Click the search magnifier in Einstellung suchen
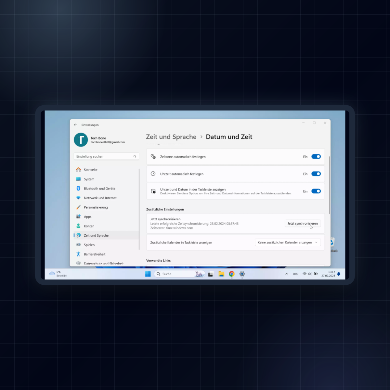 (x=135, y=157)
